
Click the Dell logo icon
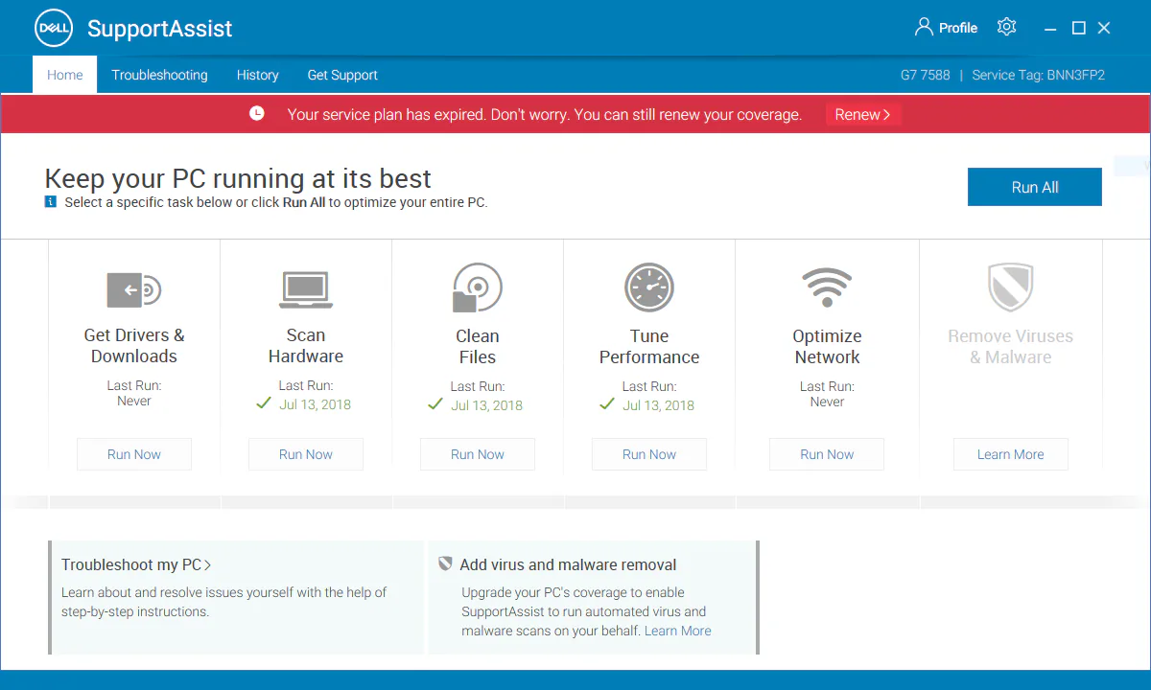(53, 28)
